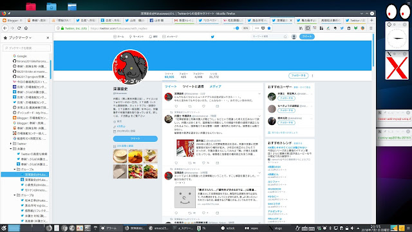This screenshot has height=232, width=412.
Task: Collapse the グループA bookmark folder
Action: (x=15, y=169)
